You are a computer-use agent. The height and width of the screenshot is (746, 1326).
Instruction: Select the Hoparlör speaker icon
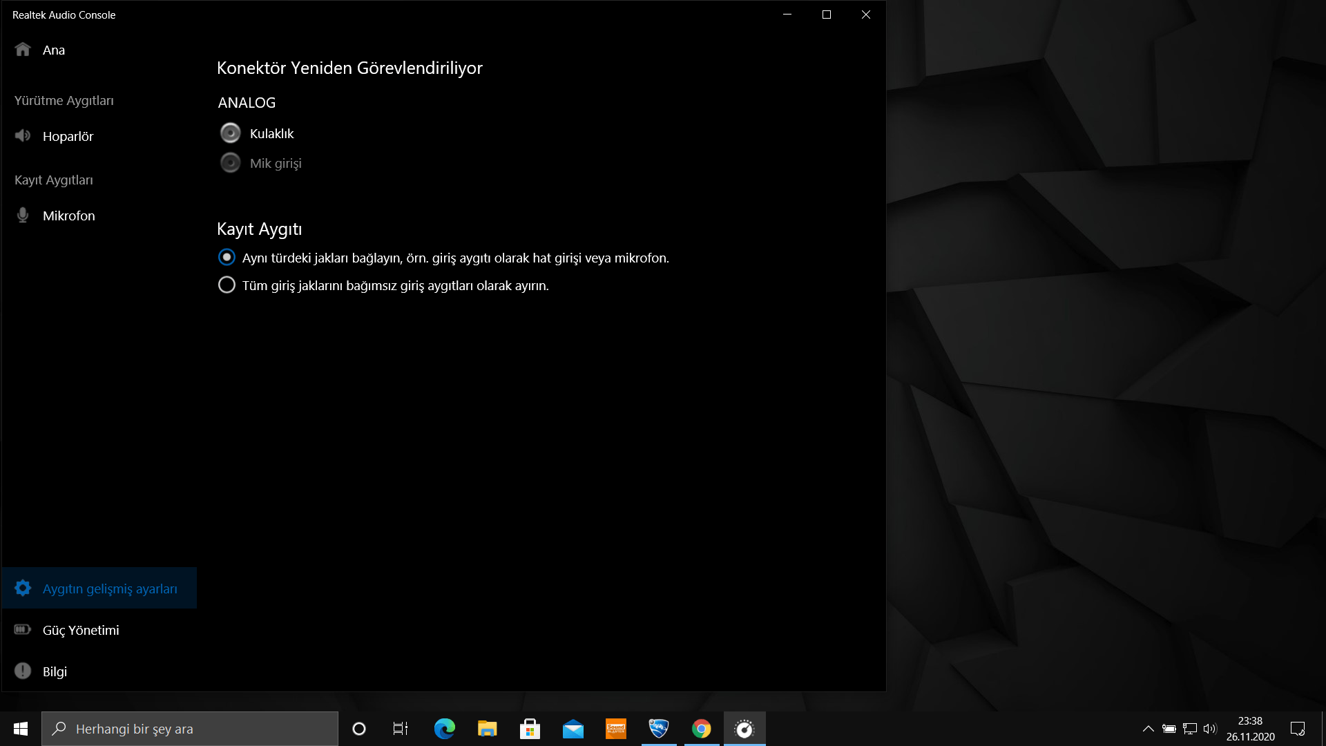23,135
